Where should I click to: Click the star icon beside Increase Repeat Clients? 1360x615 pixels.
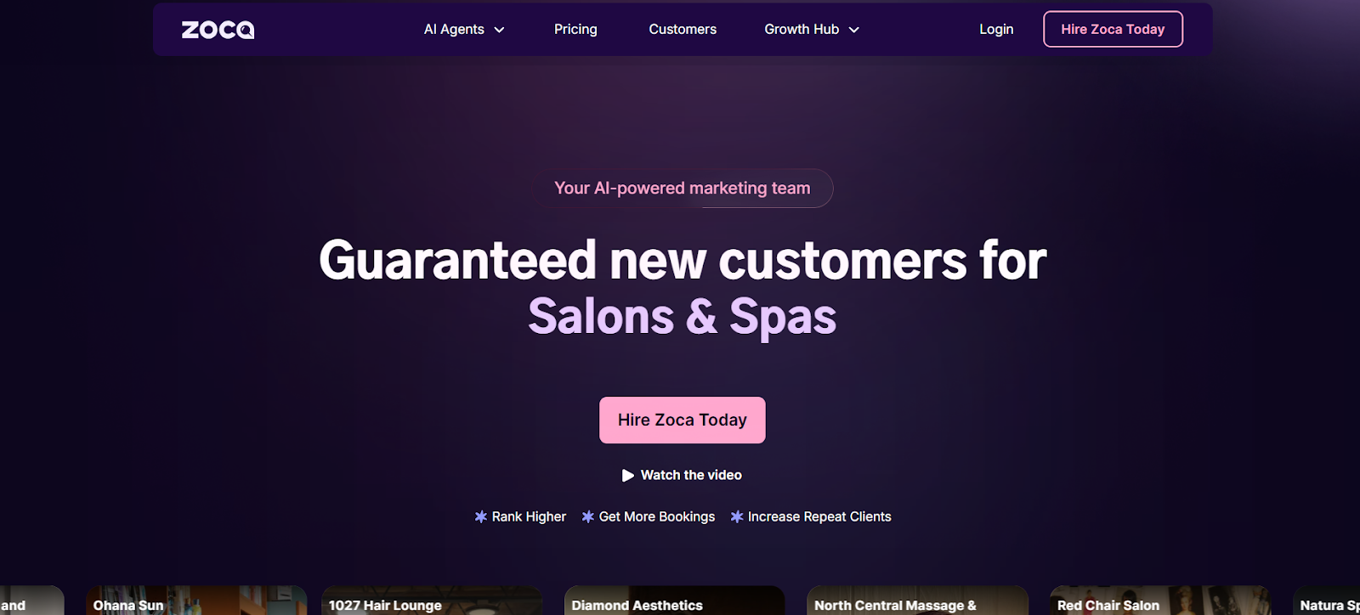coord(737,516)
